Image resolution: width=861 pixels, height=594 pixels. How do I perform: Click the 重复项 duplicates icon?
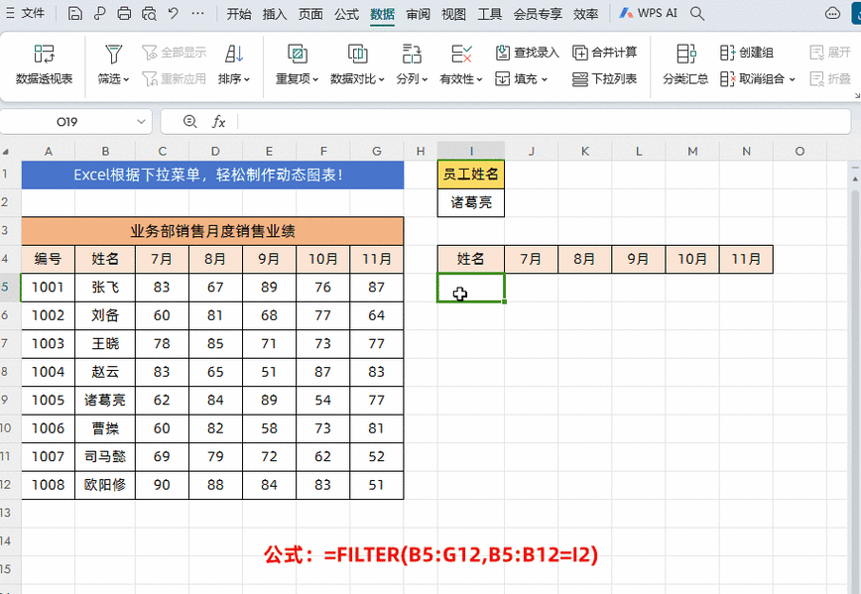(297, 54)
